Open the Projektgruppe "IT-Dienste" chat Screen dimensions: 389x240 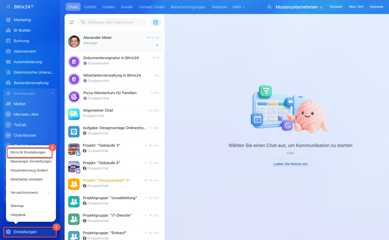(x=114, y=219)
